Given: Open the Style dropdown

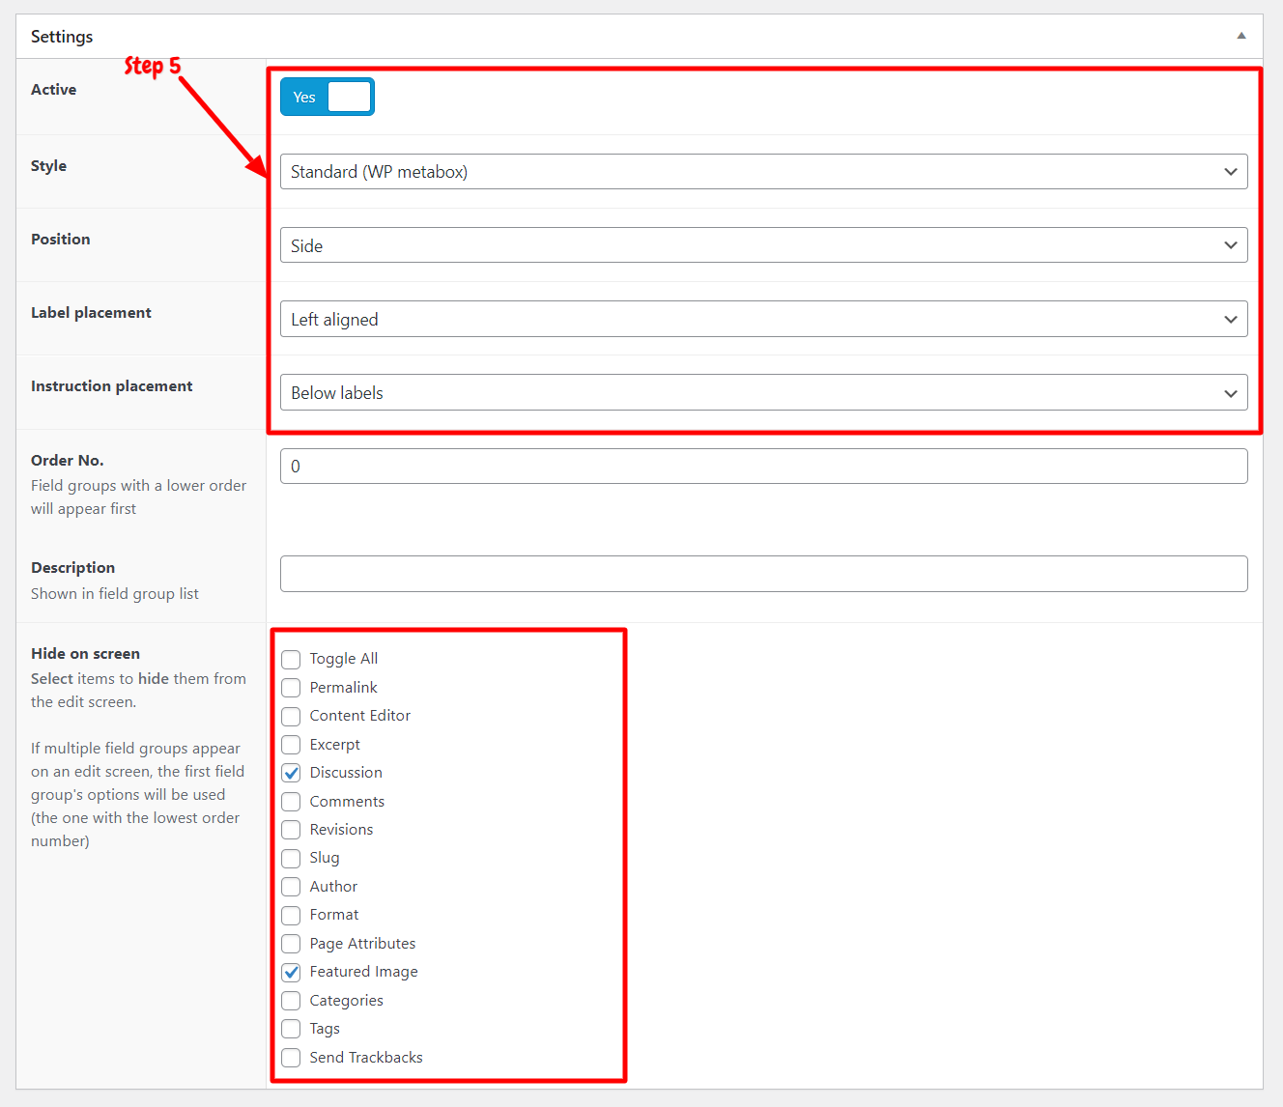Looking at the screenshot, I should (x=763, y=172).
